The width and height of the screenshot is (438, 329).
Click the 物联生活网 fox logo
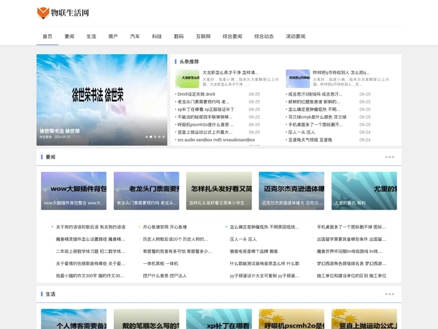[x=63, y=13]
